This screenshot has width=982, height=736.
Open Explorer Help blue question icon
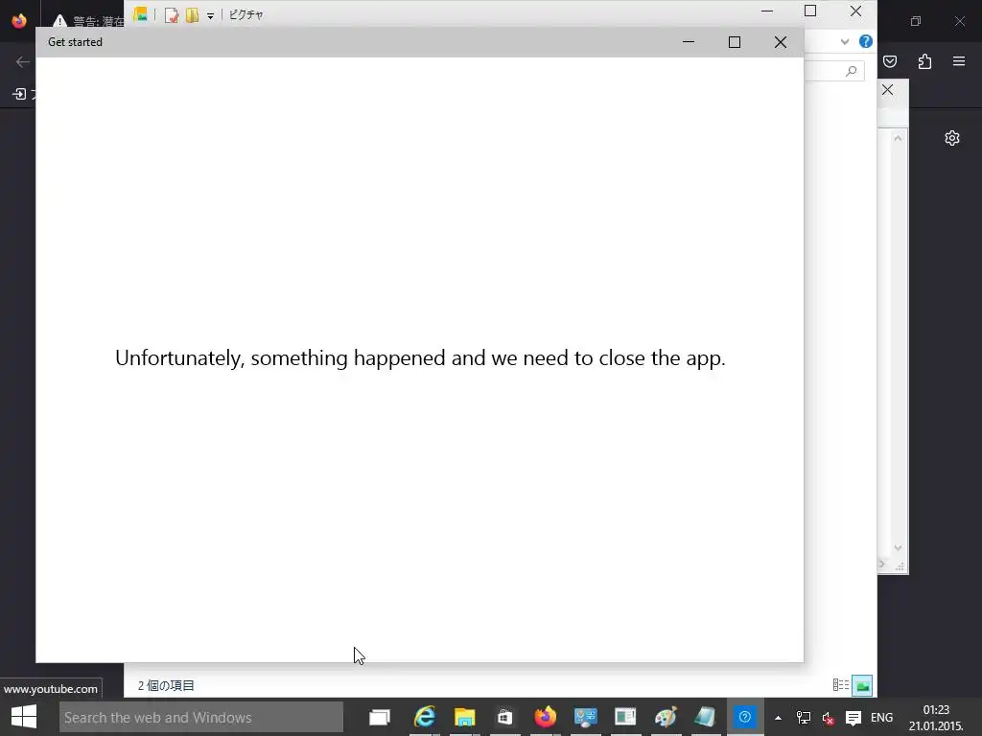coord(866,41)
